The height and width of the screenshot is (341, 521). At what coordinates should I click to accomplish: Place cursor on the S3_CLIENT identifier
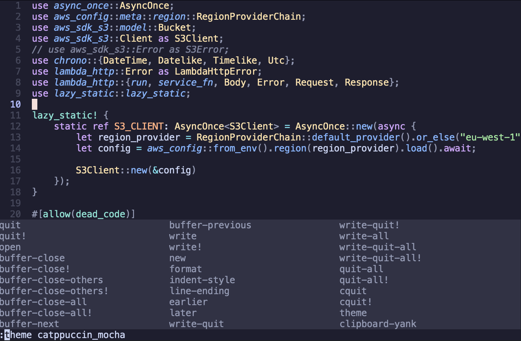point(138,127)
